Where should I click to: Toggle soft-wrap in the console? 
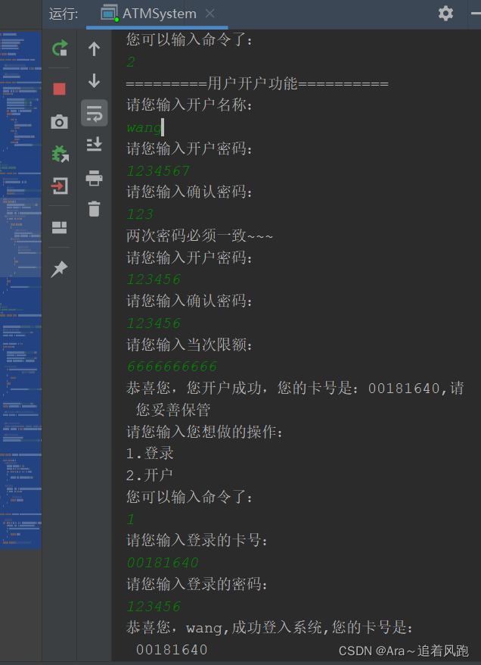pos(94,114)
